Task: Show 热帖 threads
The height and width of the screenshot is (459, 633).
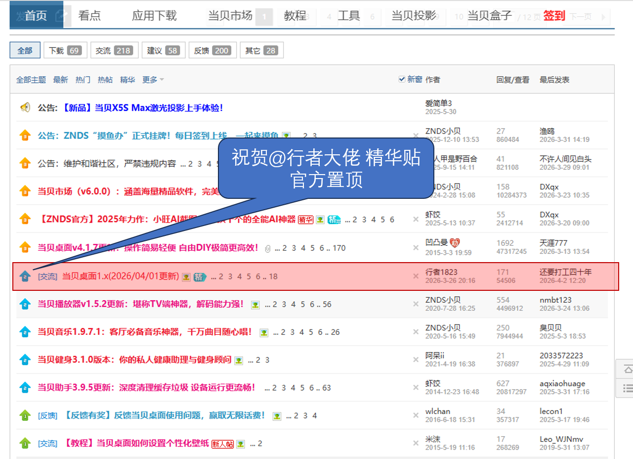Action: pos(105,80)
